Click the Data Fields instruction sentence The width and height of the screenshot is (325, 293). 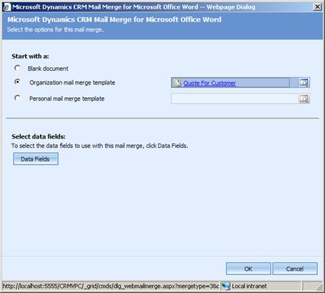pyautogui.click(x=100, y=146)
